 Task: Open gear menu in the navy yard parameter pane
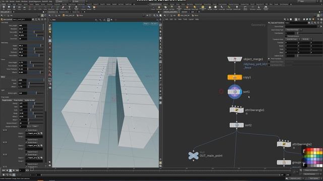33,20
